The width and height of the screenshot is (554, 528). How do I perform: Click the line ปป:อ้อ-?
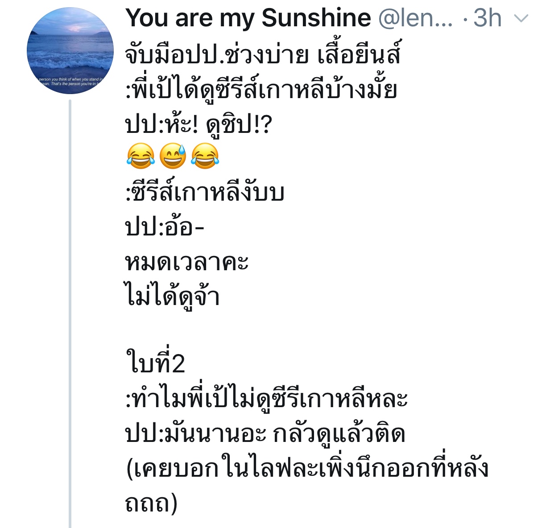(x=165, y=227)
